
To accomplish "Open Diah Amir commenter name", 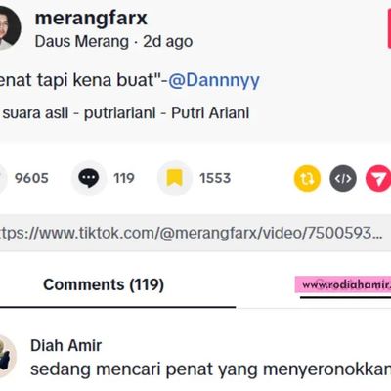I will (x=65, y=345).
